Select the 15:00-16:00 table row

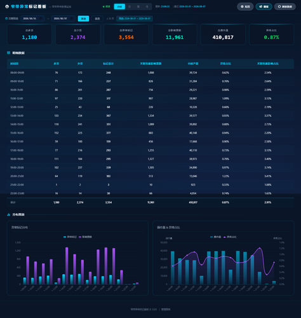point(150,133)
